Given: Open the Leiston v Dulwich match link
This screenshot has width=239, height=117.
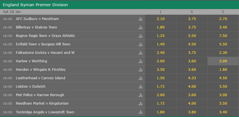Looking at the screenshot, I should coord(31,87).
